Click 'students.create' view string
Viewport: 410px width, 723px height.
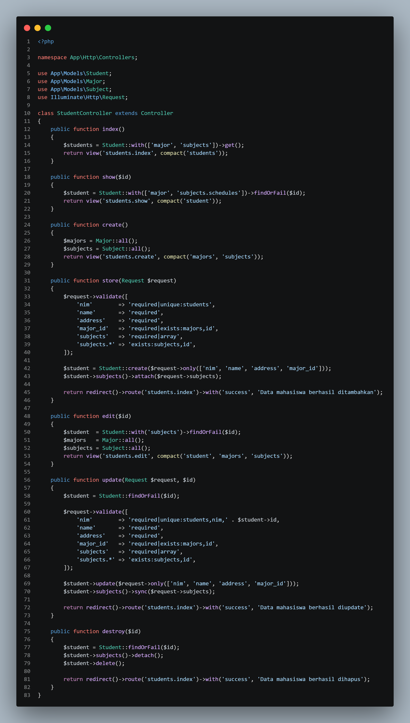pyautogui.click(x=129, y=257)
